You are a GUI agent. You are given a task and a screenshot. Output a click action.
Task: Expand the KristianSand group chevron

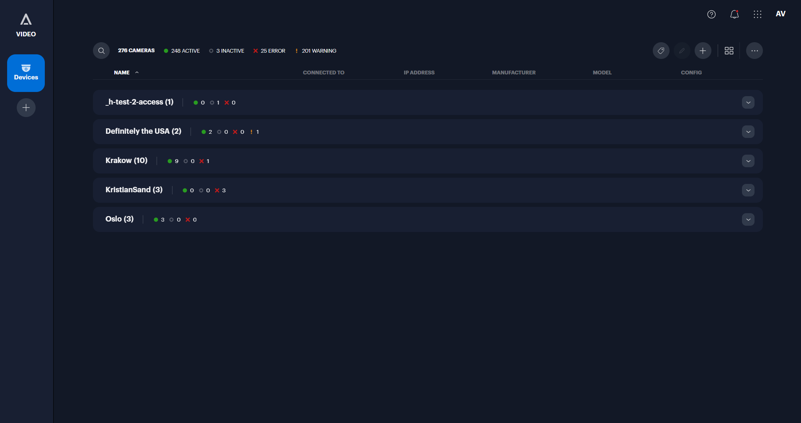(x=748, y=190)
